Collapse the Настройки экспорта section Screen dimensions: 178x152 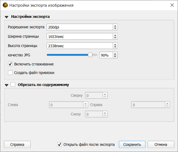(6, 17)
